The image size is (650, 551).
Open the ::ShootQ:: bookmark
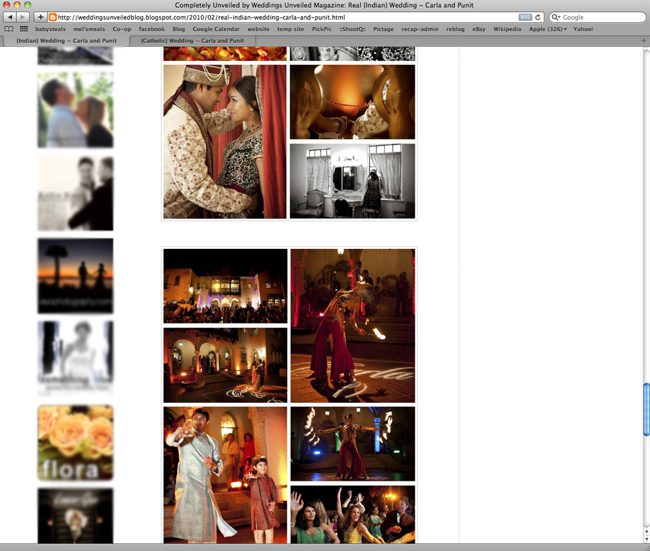[x=352, y=29]
